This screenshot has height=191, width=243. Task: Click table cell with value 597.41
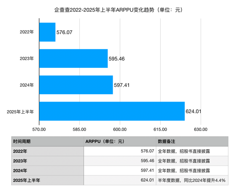point(120,171)
